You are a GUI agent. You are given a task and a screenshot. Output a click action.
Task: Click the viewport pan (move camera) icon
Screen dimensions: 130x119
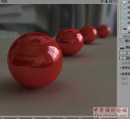point(102,1)
